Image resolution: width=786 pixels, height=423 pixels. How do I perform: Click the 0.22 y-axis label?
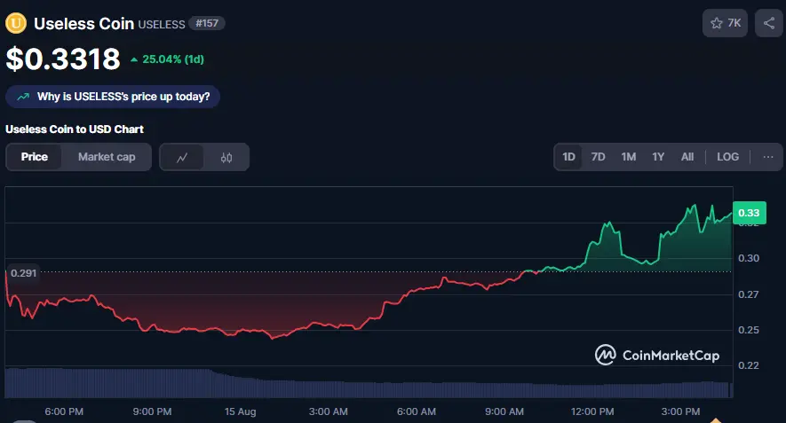click(749, 365)
